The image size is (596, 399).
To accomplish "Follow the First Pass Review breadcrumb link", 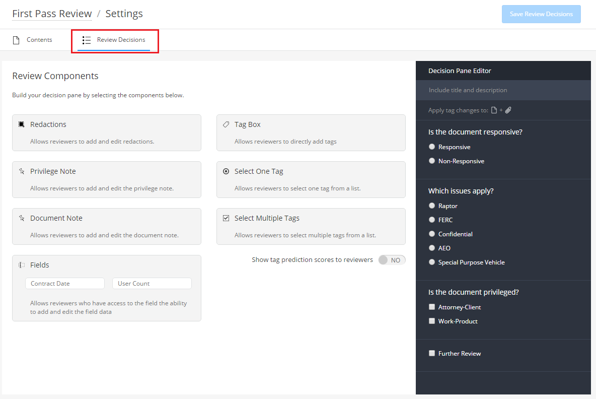I will click(52, 14).
